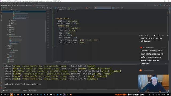This screenshot has width=171, height=96.
Task: Click chat message starting with 'Привет! Скажи'
Action: pos(152,57)
